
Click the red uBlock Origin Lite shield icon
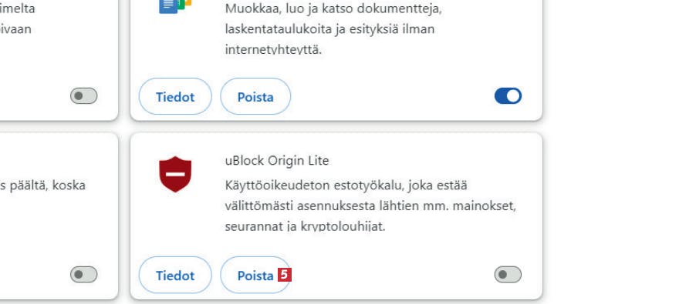pos(175,174)
